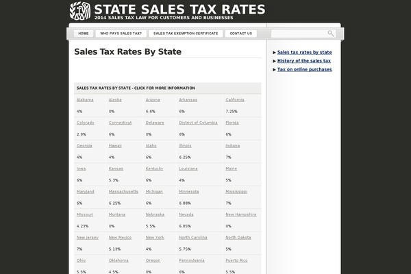The image size is (411, 274).
Task: Select the Massachusetts state link
Action: point(123,192)
